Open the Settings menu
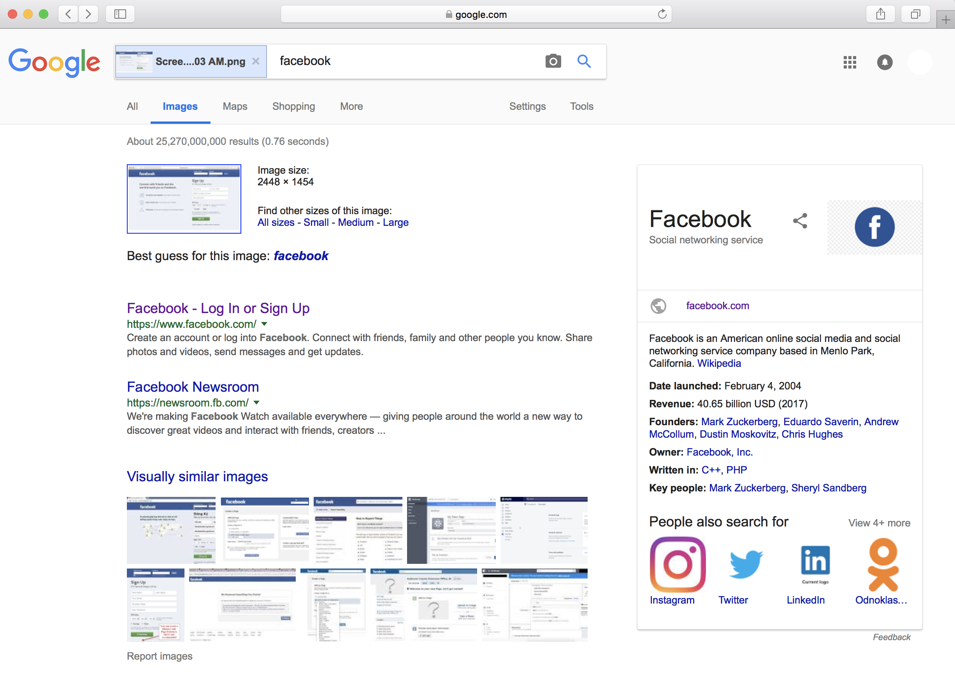 pyautogui.click(x=528, y=106)
